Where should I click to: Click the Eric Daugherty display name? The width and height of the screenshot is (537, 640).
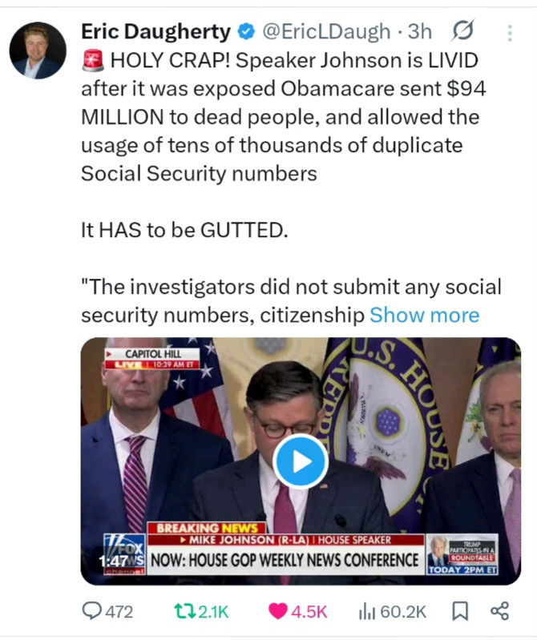point(155,32)
